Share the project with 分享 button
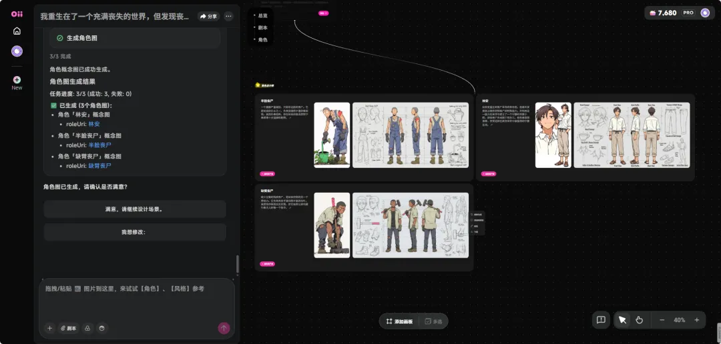The image size is (721, 344). click(208, 17)
